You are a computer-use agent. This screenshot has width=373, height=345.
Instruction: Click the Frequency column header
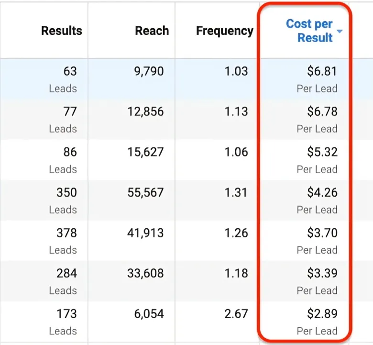tap(225, 31)
